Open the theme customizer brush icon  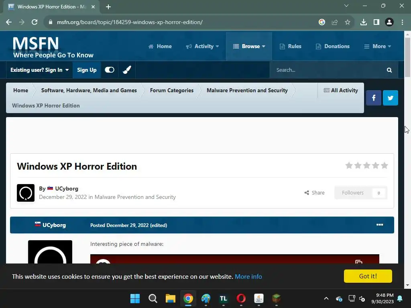point(127,70)
